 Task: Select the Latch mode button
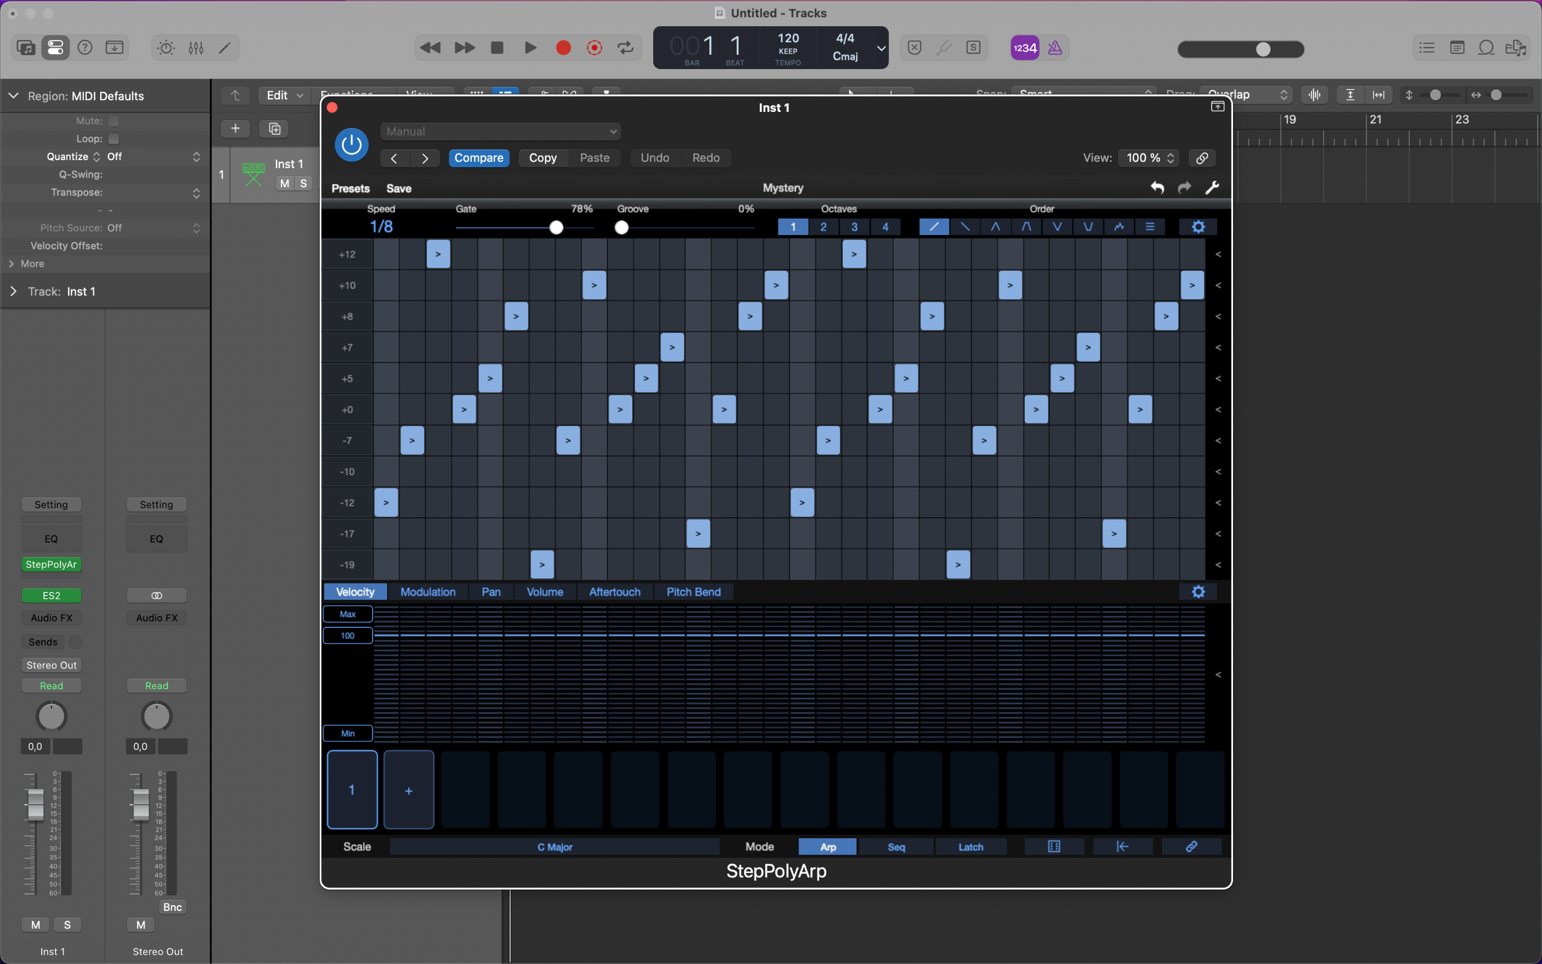pos(970,847)
